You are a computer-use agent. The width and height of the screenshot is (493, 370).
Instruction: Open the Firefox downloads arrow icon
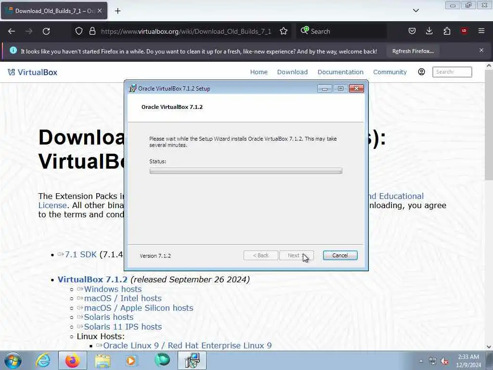coord(429,31)
